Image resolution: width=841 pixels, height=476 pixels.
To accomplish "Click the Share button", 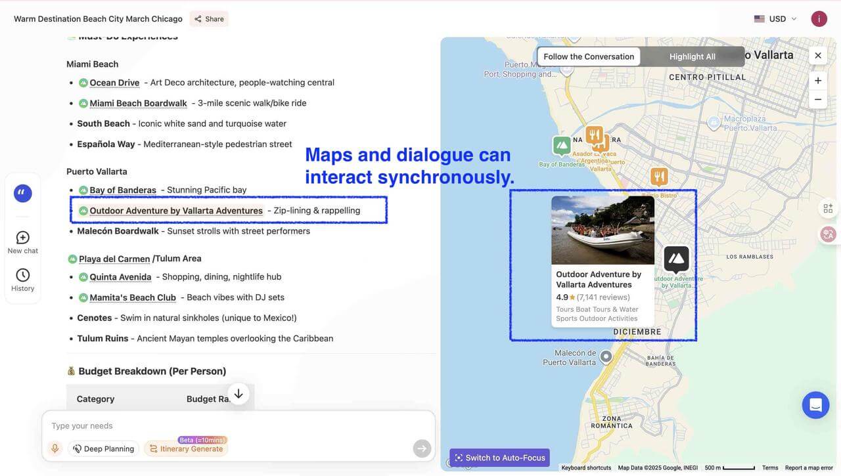I will [209, 19].
